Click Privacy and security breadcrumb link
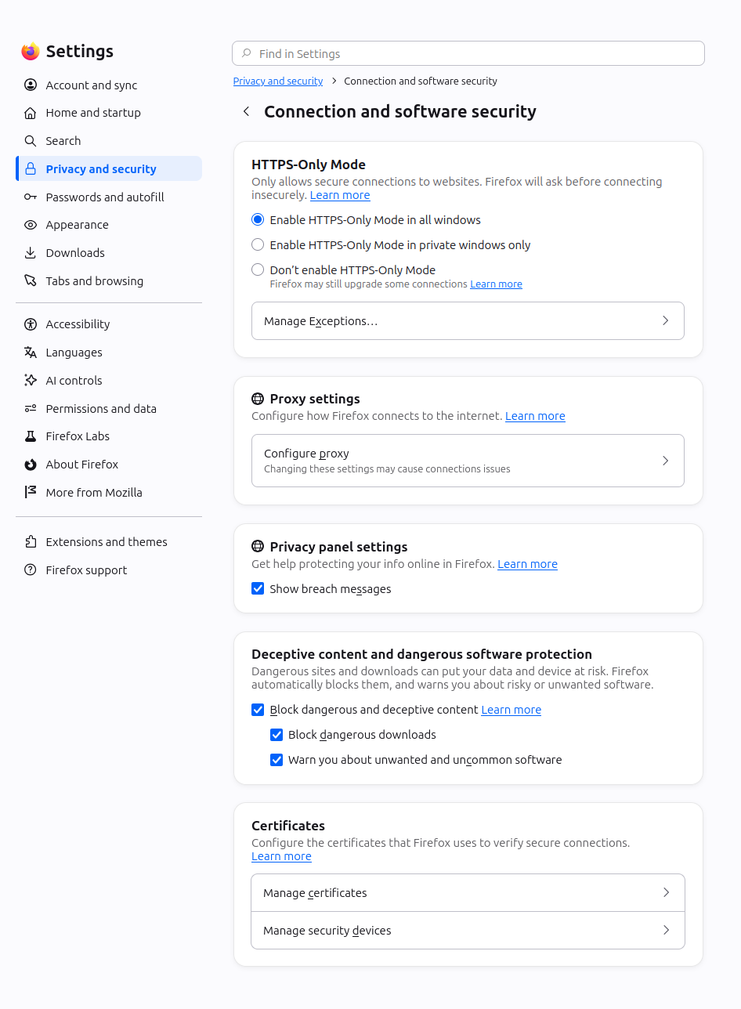 pyautogui.click(x=278, y=81)
